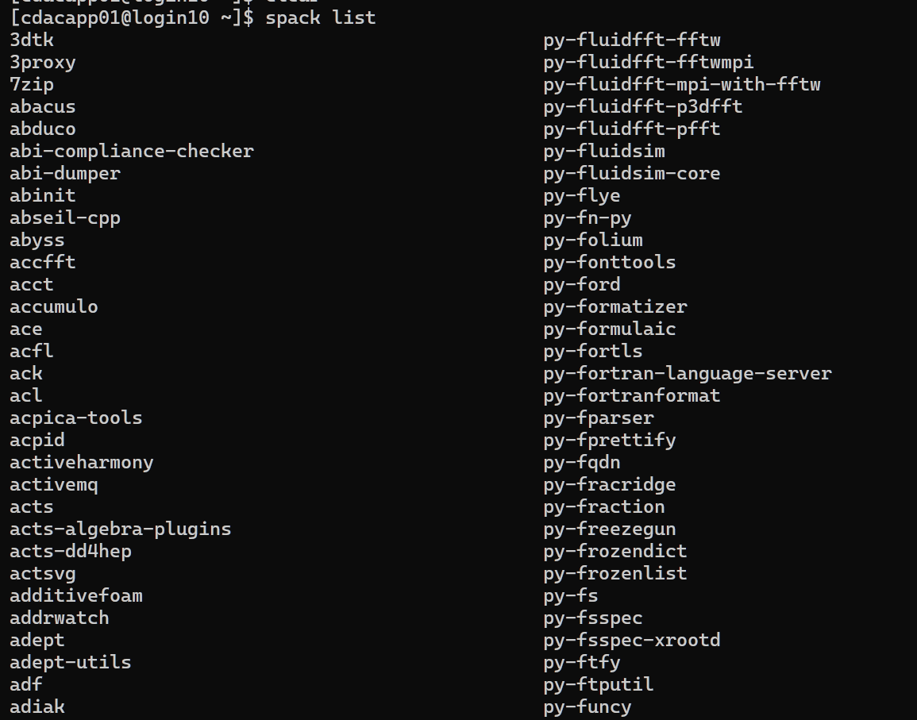
Task: Click the abseil-cpp entry
Action: coord(65,218)
